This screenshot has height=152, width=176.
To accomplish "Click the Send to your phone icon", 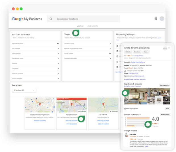I will 125,109.
